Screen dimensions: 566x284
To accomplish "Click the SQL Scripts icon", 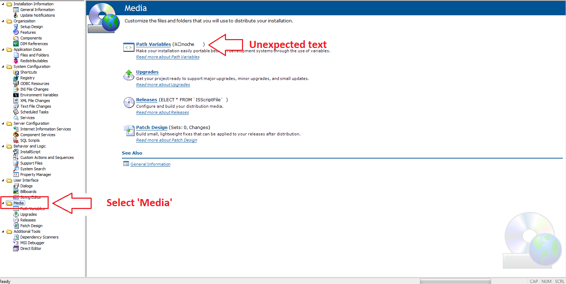I will tap(16, 140).
